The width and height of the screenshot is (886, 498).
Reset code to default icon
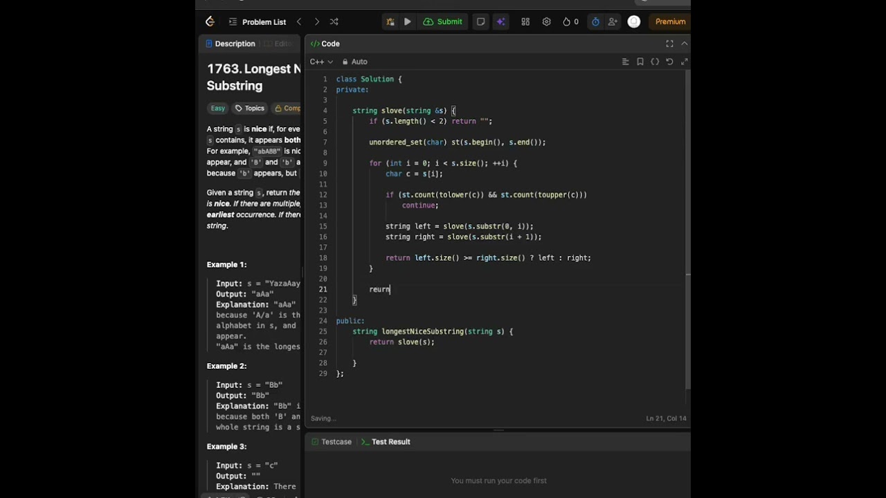pyautogui.click(x=669, y=62)
